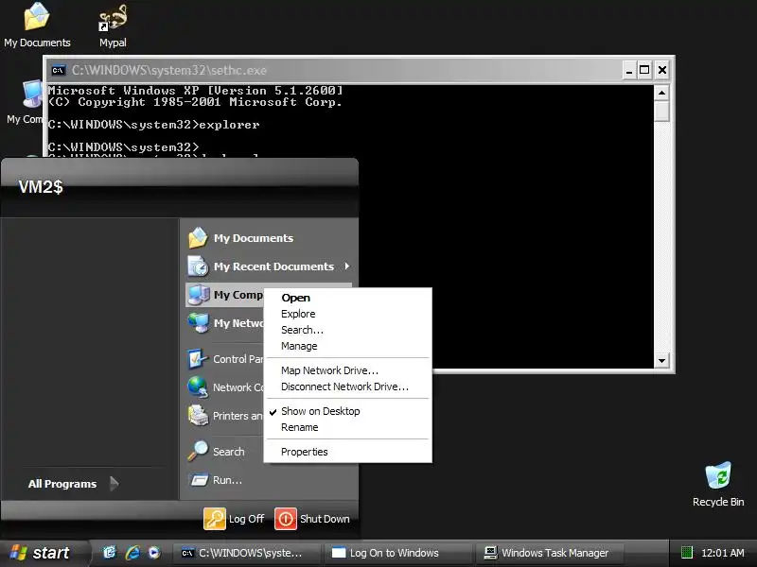Click the red Shut Down icon
The width and height of the screenshot is (757, 567).
(286, 519)
